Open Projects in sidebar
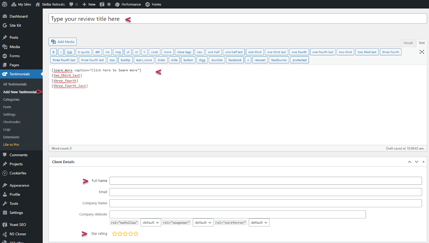This screenshot has height=243, width=429. click(x=21, y=164)
